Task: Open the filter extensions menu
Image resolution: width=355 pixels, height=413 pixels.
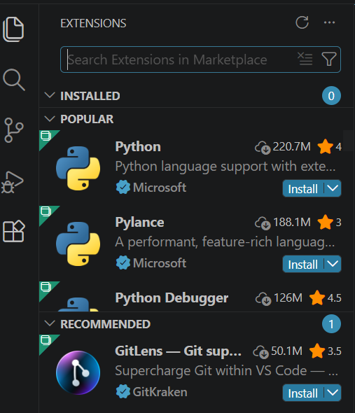Action: [x=329, y=59]
